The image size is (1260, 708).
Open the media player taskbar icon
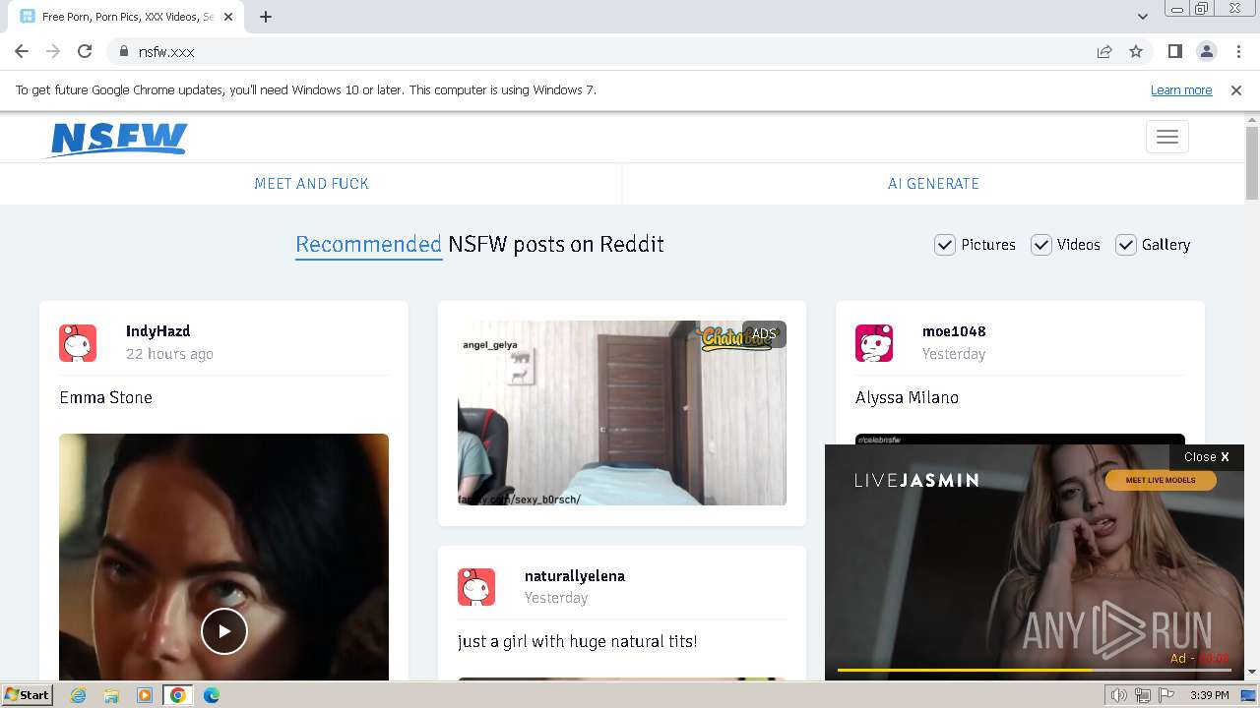pos(144,695)
